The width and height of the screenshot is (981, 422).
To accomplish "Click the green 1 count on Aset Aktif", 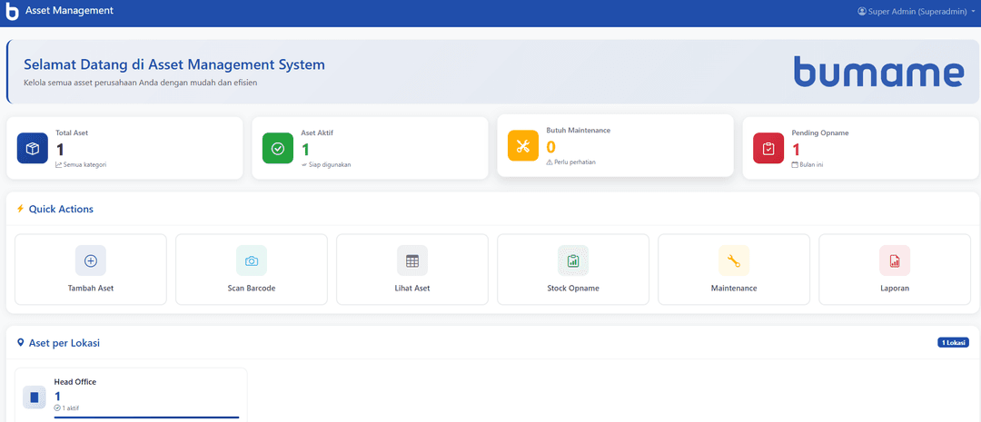I will pos(306,150).
